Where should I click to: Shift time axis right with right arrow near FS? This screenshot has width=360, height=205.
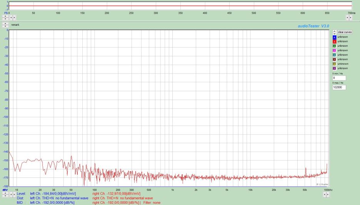click(x=14, y=17)
